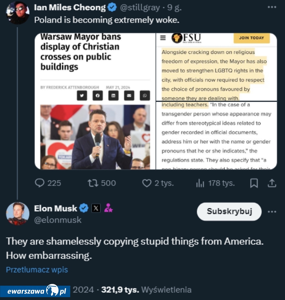
Task: Share the tweet via upload icon
Action: point(272,183)
